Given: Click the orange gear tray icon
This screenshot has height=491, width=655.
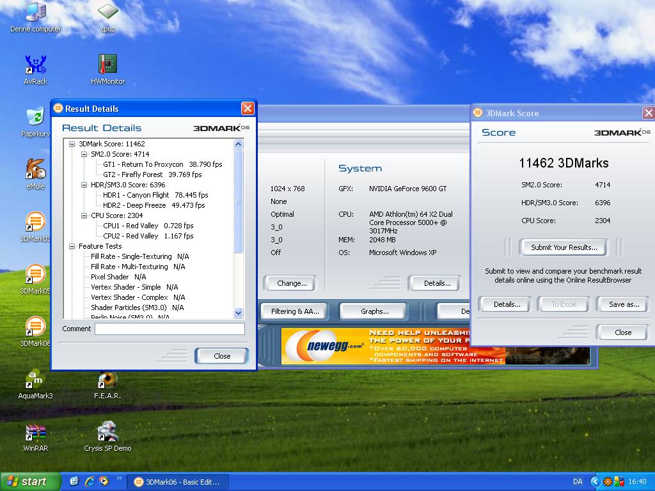Looking at the screenshot, I should [608, 482].
